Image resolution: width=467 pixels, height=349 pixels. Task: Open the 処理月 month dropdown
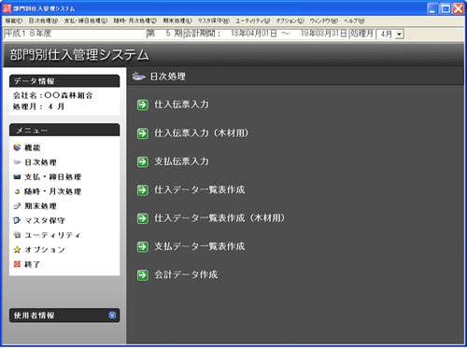(x=400, y=34)
